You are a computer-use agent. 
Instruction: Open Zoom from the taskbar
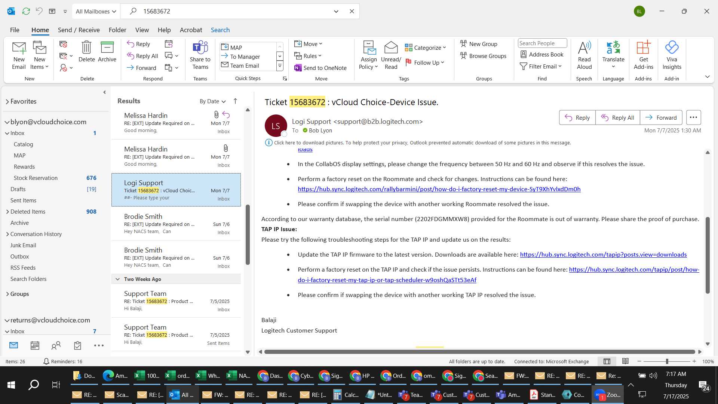pyautogui.click(x=608, y=395)
